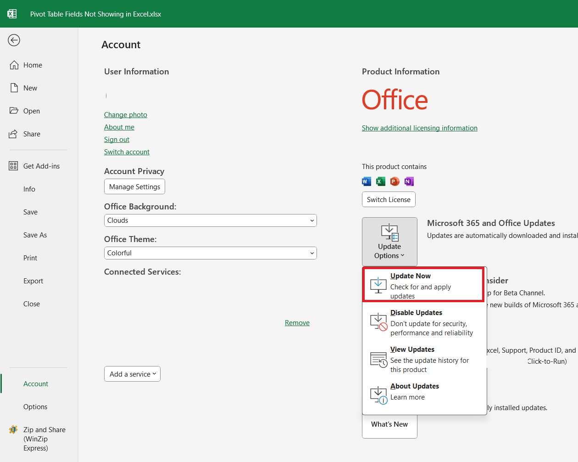Click the Excel app icon under product contains

381,181
